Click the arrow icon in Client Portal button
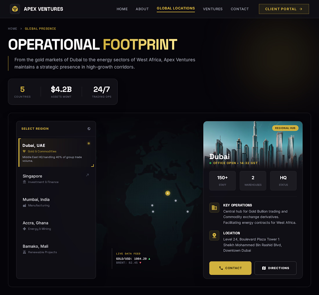 [x=301, y=9]
